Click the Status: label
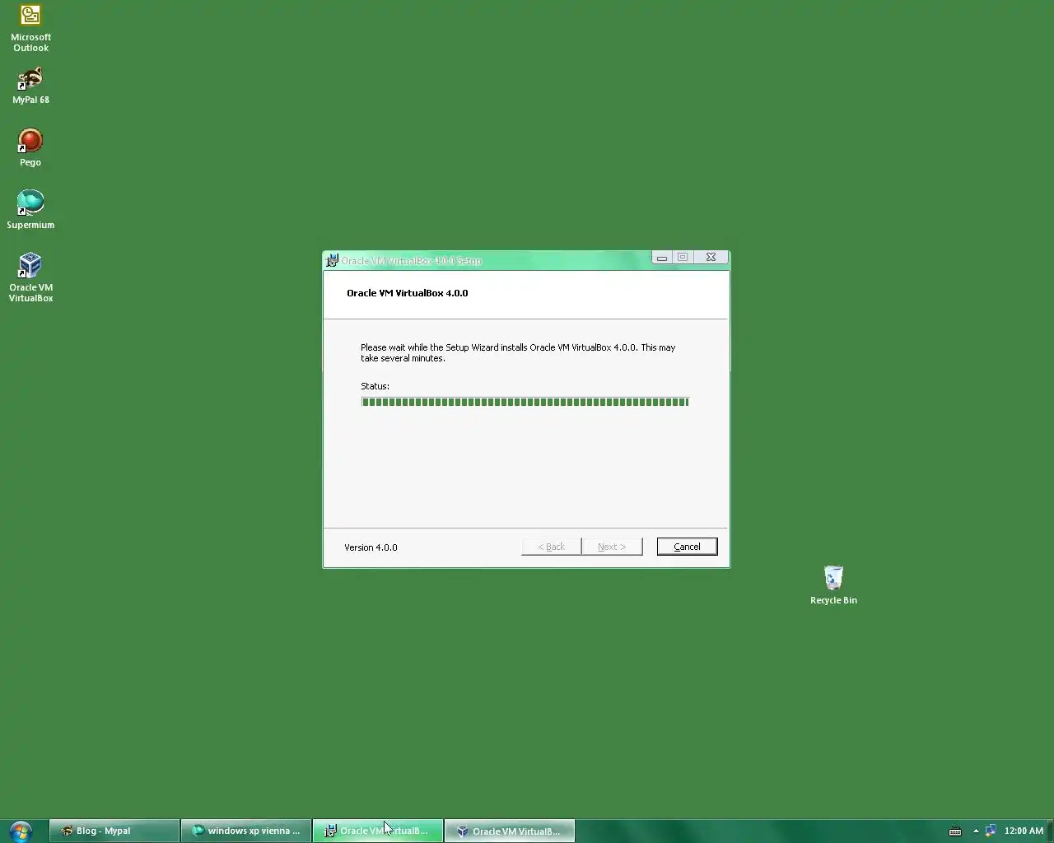The image size is (1054, 843). pos(375,386)
